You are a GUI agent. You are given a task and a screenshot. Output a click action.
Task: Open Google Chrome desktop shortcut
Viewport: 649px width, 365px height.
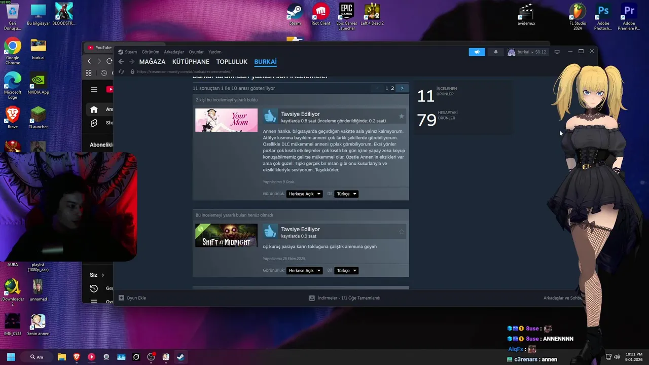point(13,51)
